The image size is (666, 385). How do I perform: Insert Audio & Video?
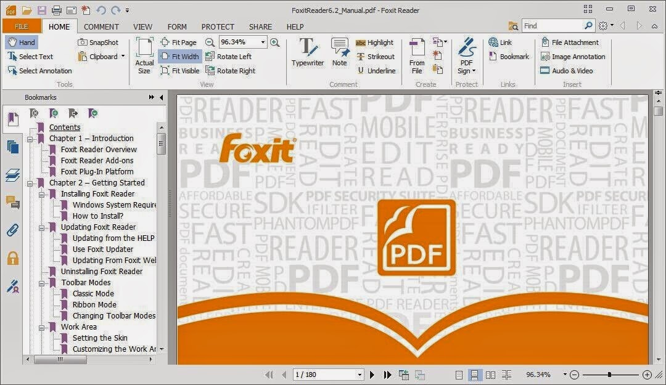tap(567, 71)
